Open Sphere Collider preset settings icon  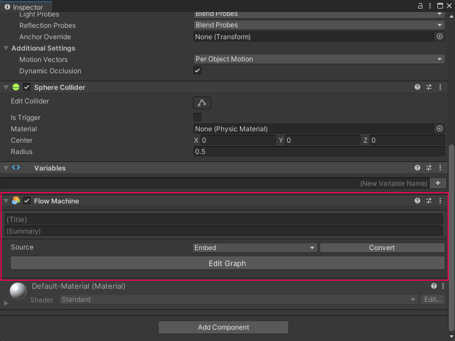[429, 88]
